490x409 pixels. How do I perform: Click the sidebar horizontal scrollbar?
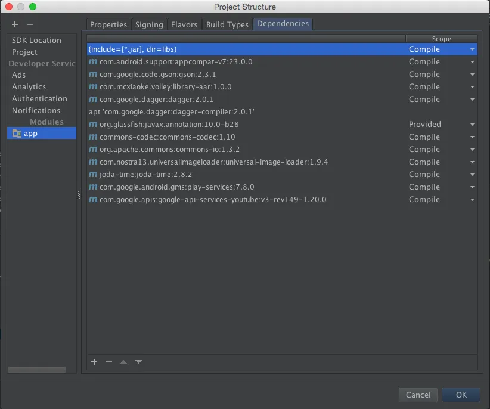pyautogui.click(x=37, y=370)
